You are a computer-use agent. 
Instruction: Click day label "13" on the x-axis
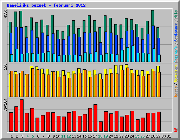pos(74,136)
